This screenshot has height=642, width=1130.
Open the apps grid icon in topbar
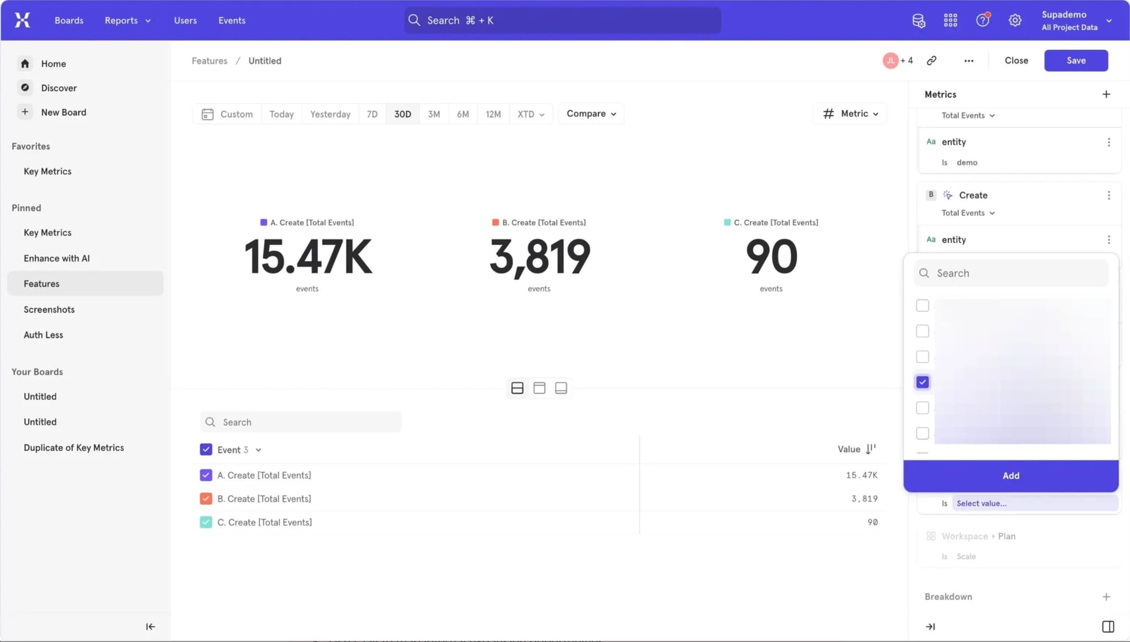tap(950, 20)
